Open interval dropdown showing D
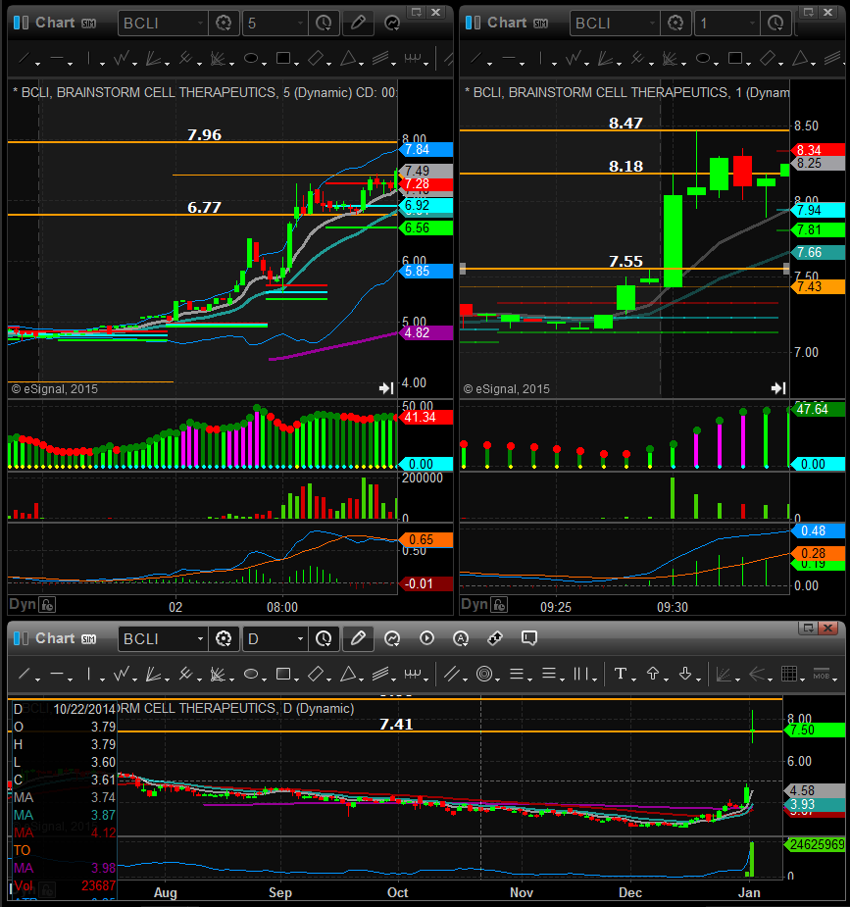 click(300, 638)
